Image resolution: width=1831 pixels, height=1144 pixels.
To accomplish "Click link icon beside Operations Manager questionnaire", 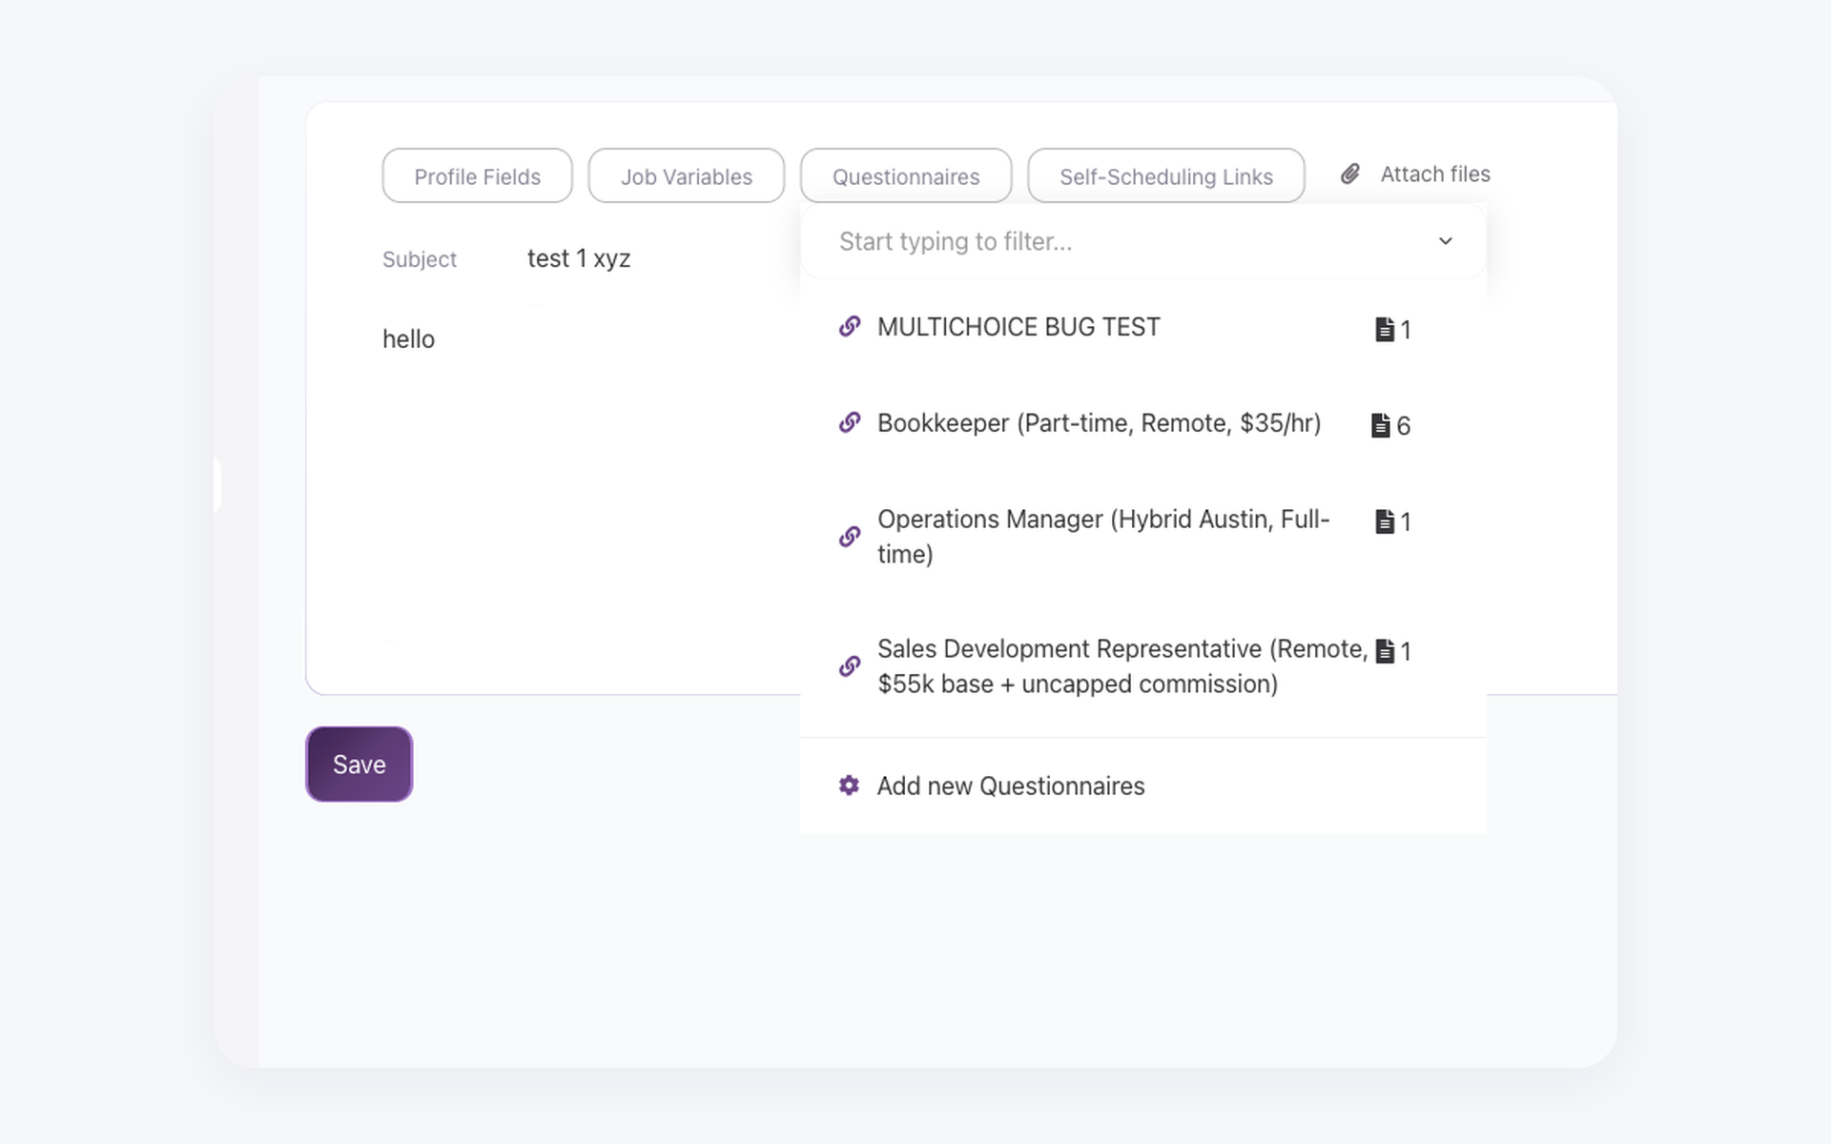I will click(x=850, y=537).
